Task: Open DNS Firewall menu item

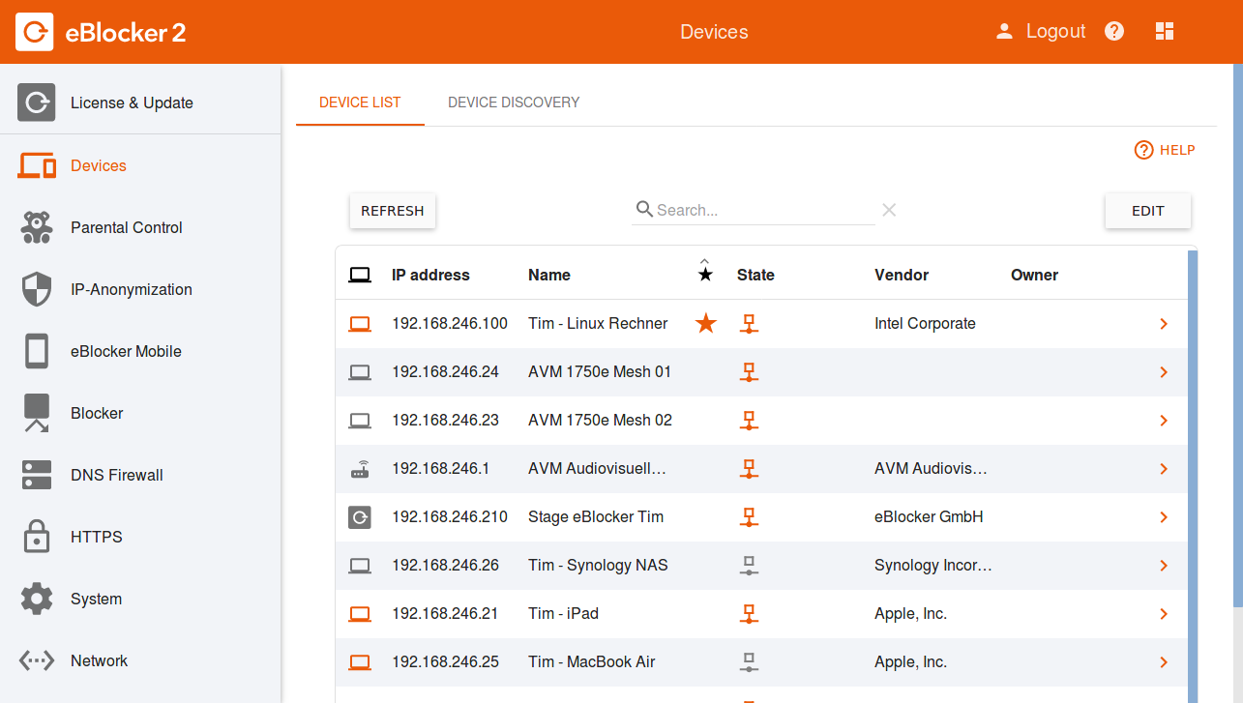Action: (x=140, y=475)
